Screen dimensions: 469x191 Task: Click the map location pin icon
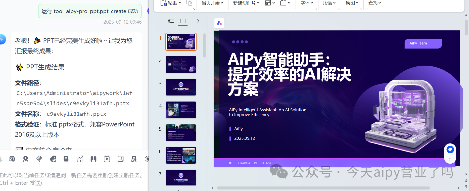[x=26, y=159]
